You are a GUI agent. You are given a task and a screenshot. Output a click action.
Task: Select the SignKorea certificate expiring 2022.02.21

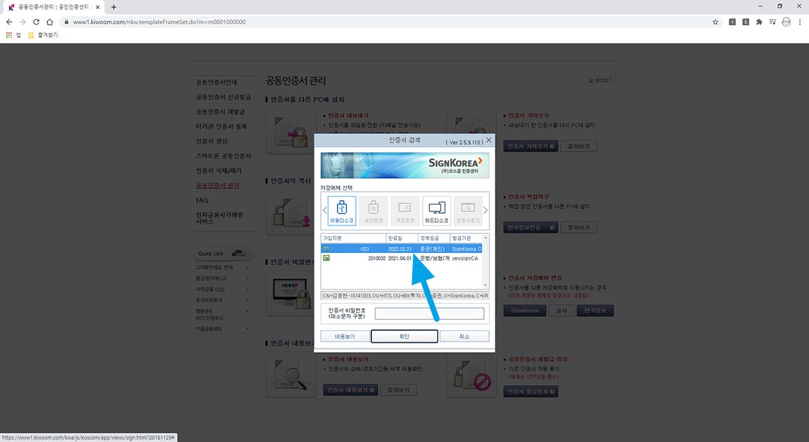pos(402,249)
